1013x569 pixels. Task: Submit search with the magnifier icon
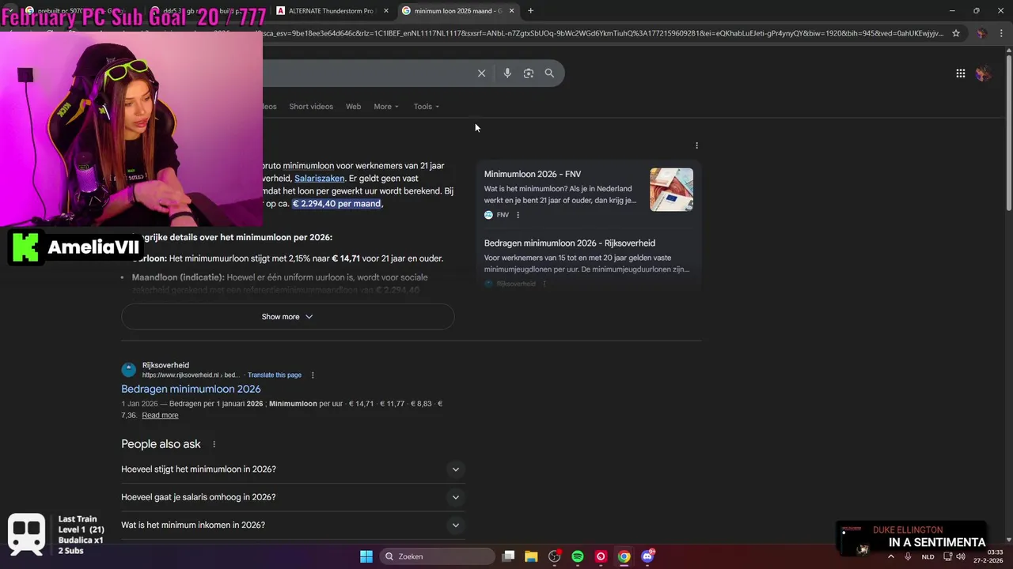tap(549, 73)
